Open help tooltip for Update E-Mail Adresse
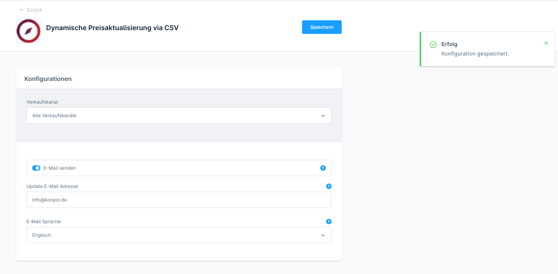The width and height of the screenshot is (558, 274). click(329, 186)
